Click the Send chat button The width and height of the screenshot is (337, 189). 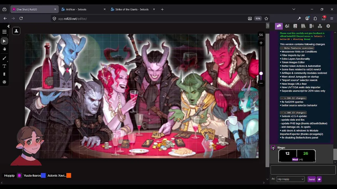311,179
